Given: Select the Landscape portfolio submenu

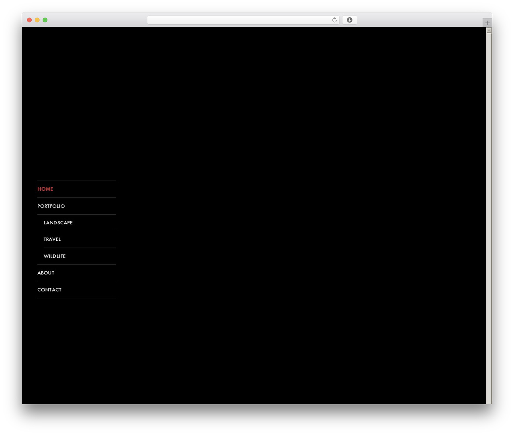Looking at the screenshot, I should (x=58, y=223).
